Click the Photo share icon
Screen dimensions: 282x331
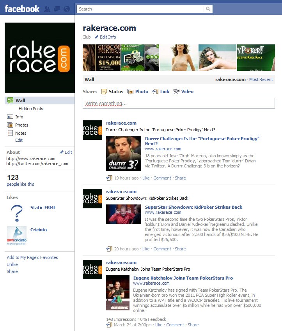pyautogui.click(x=130, y=92)
